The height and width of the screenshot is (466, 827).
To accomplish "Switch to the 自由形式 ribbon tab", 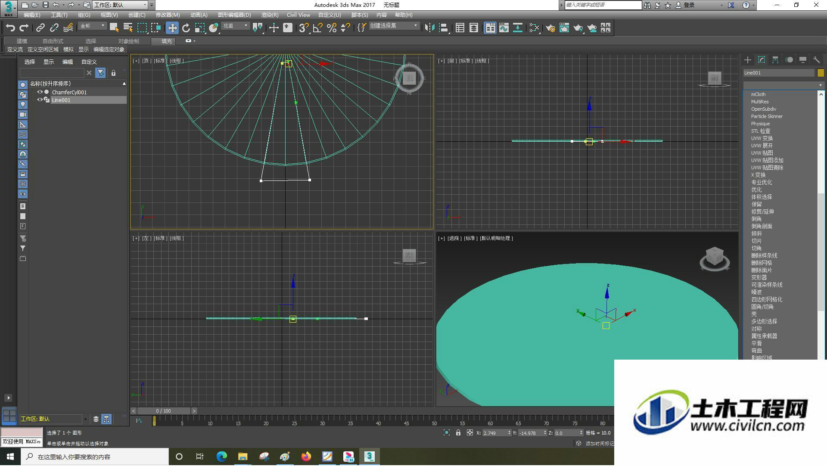I will pos(53,41).
